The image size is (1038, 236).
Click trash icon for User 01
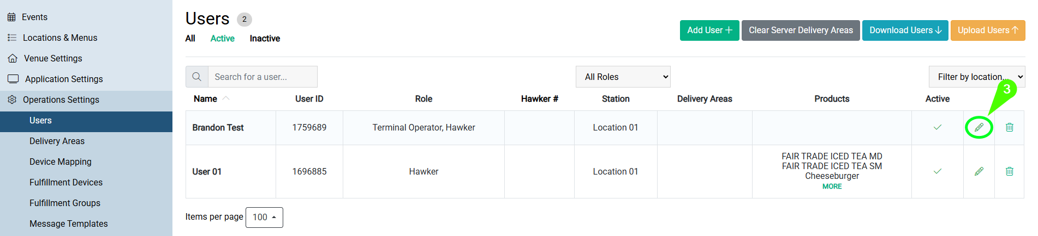click(1010, 171)
